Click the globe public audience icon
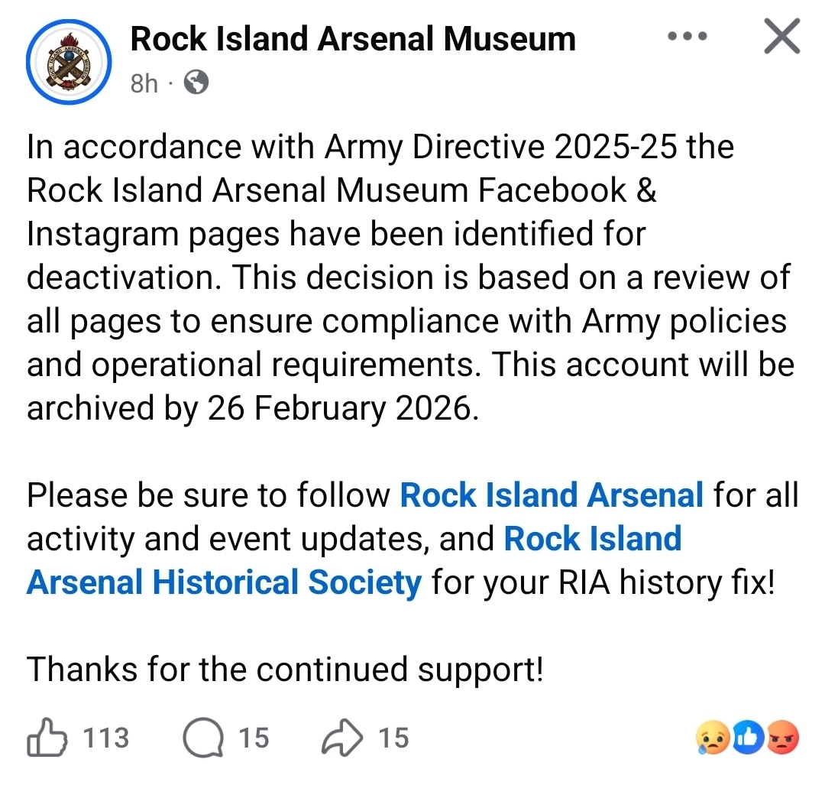 [x=196, y=83]
